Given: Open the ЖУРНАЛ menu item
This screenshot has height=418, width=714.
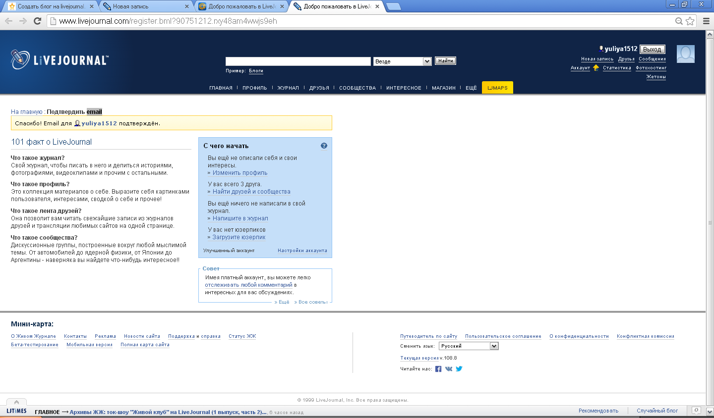Looking at the screenshot, I should point(288,88).
